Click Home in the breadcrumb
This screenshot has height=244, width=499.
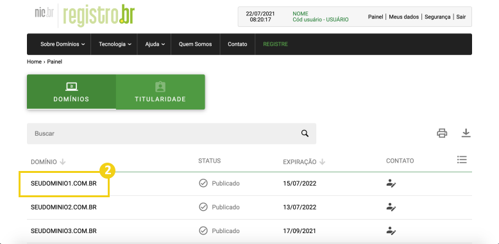coord(34,61)
